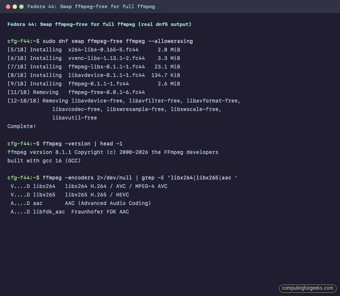This screenshot has height=296, width=340.
Task: Click the red close window button
Action: 8,7
